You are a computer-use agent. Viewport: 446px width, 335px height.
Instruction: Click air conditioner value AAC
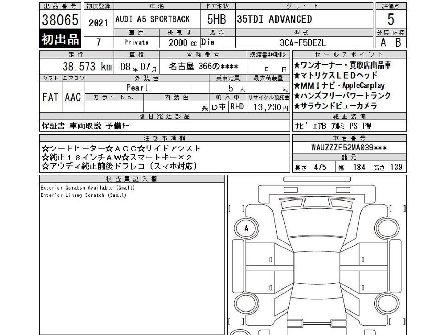(73, 97)
